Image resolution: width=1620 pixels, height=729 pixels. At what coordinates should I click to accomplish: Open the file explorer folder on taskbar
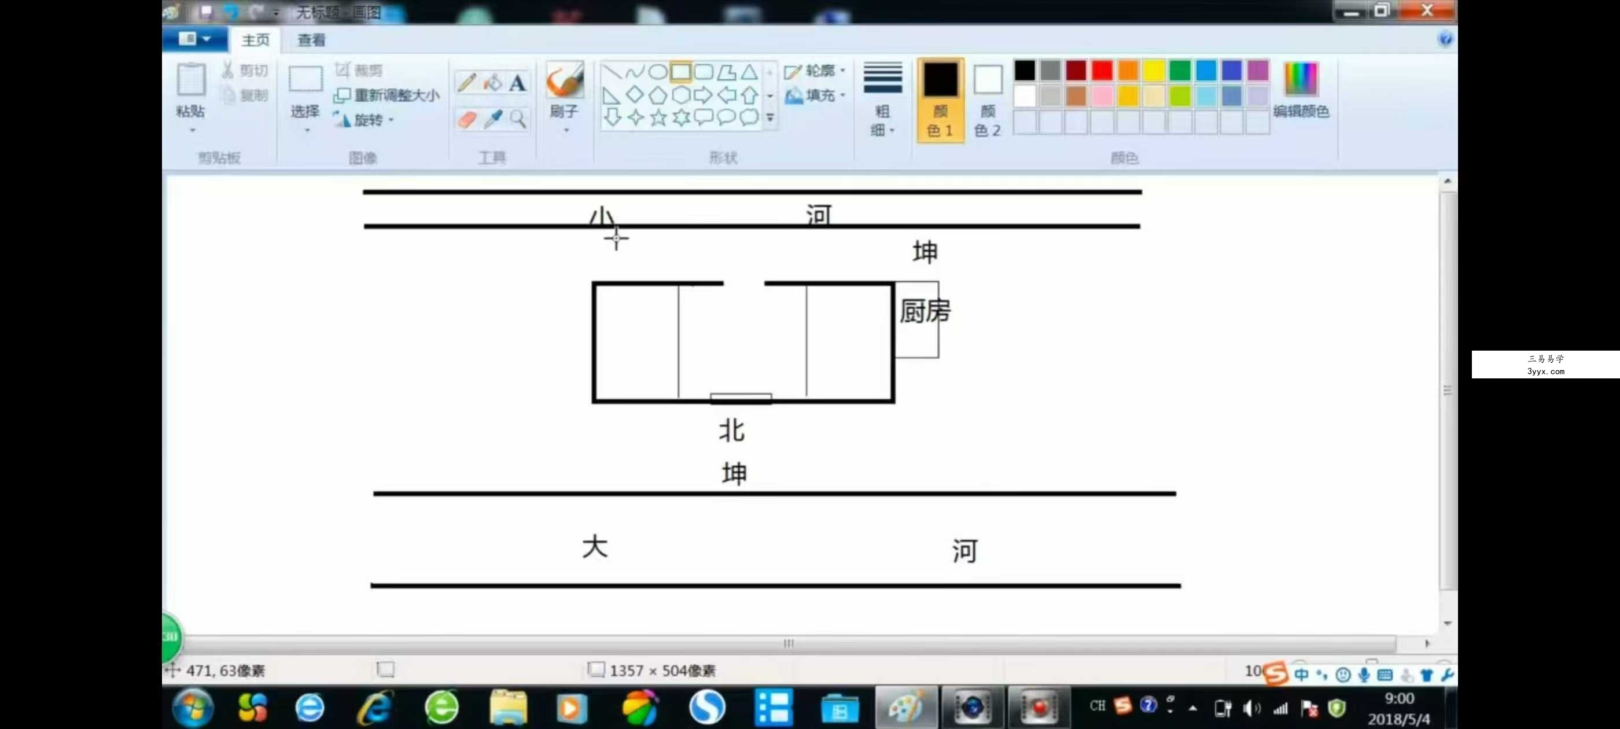pos(508,708)
